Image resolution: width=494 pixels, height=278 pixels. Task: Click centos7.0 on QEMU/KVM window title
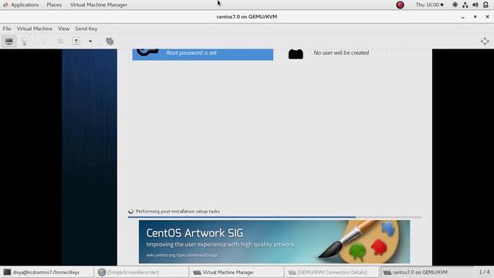click(x=247, y=17)
